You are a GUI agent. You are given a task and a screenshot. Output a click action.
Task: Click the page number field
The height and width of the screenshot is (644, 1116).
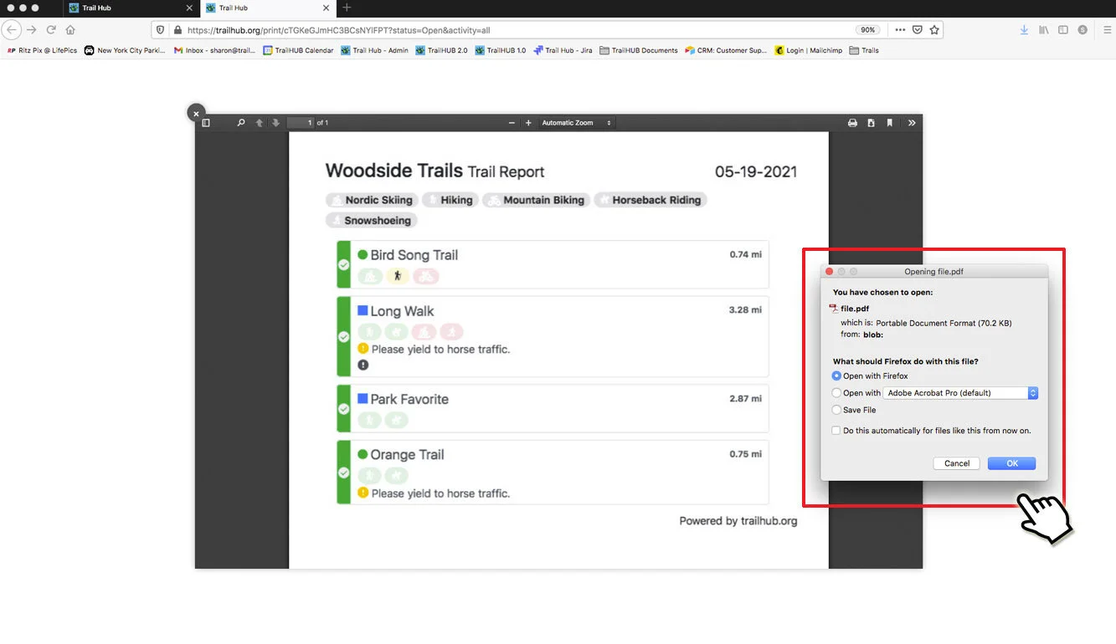tap(301, 123)
